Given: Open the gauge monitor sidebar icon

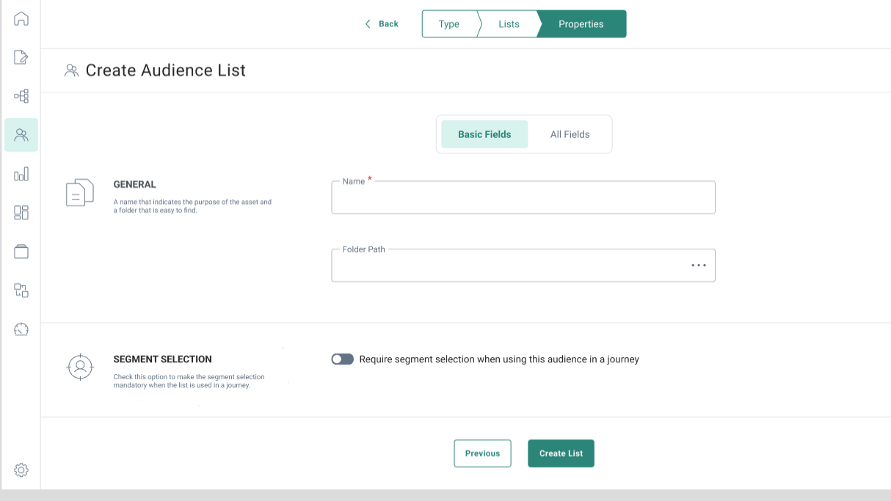Looking at the screenshot, I should click(21, 329).
